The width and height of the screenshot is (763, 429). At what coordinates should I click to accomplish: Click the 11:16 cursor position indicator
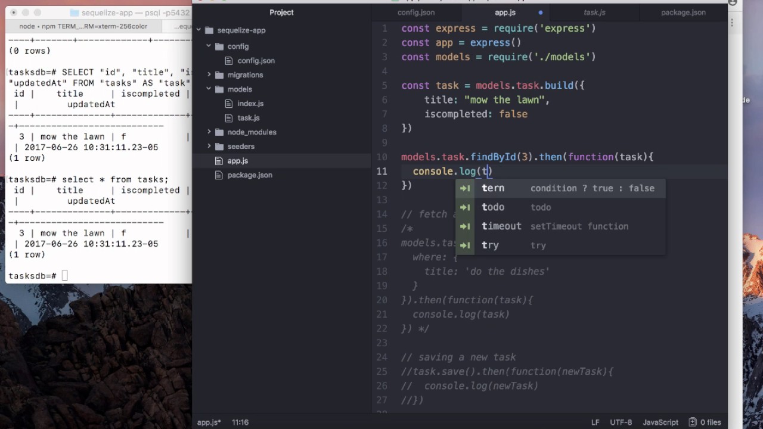tap(240, 422)
